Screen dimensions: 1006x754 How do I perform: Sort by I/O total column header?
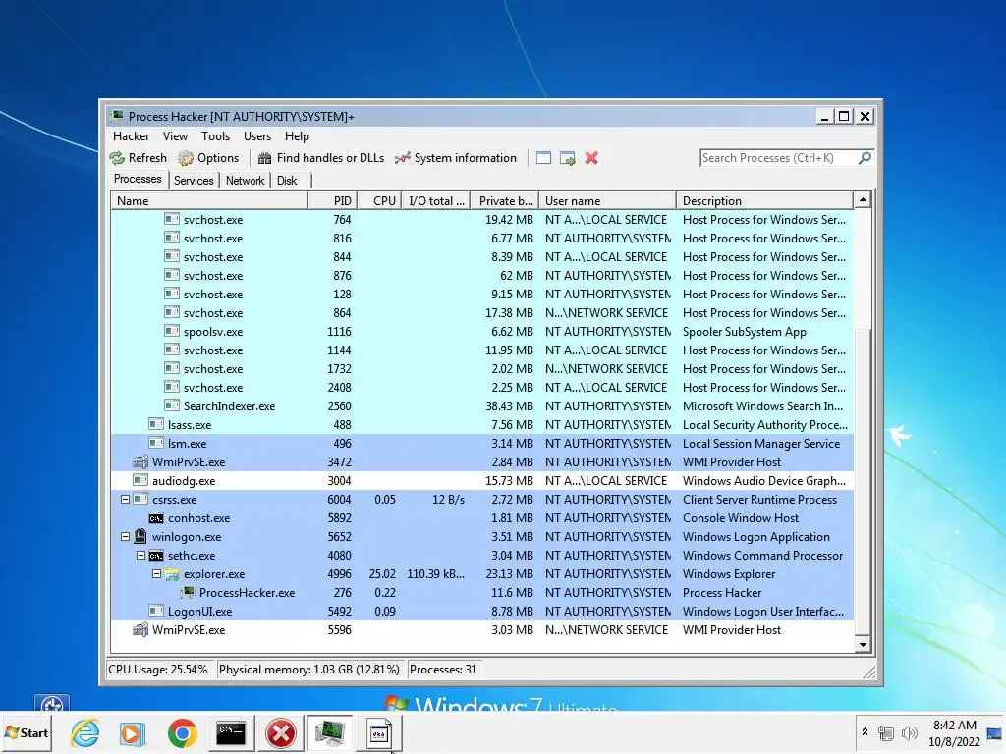[436, 200]
